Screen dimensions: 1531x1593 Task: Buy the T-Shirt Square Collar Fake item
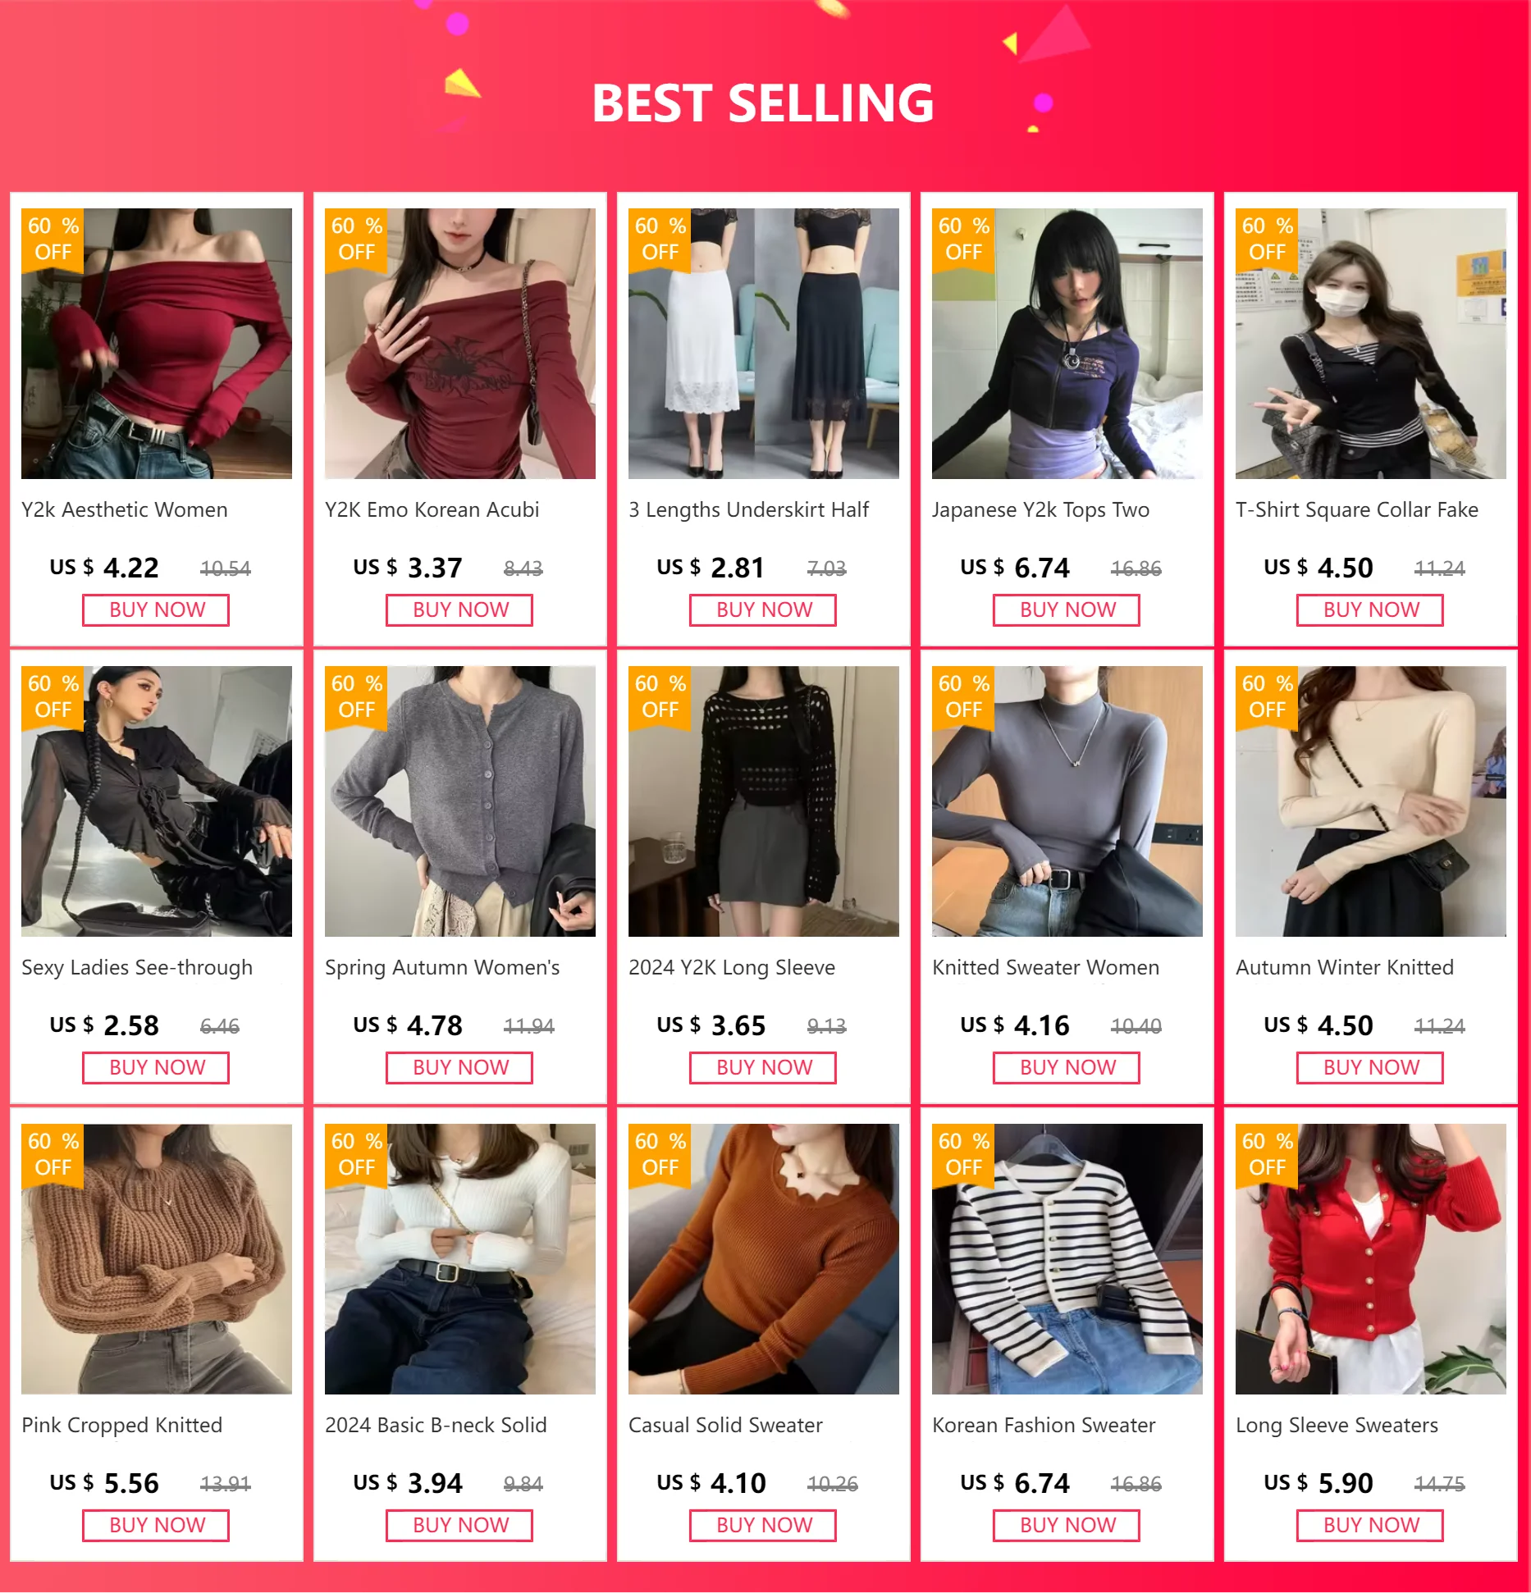coord(1370,609)
